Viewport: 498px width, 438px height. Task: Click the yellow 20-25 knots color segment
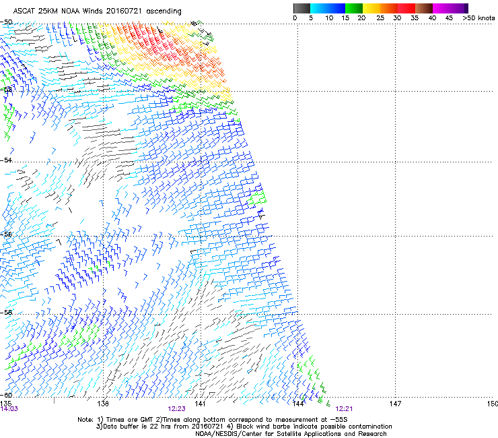pos(371,8)
